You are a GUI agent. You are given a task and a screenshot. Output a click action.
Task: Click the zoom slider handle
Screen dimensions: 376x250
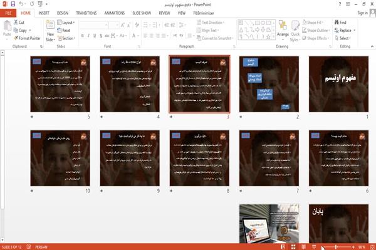[x=336, y=247]
